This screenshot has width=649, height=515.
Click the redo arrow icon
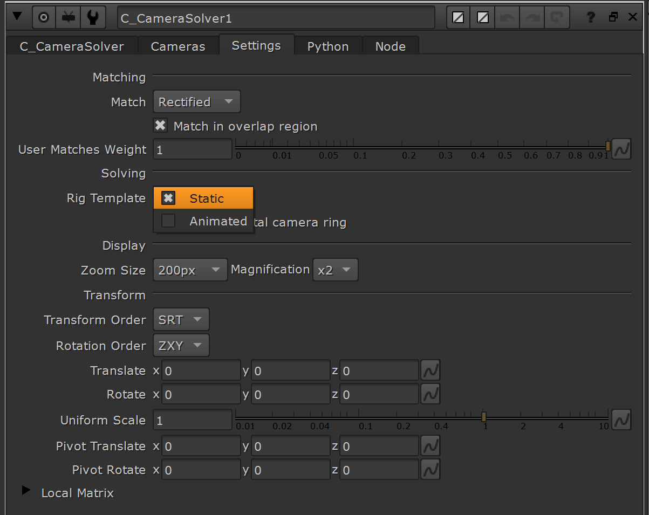point(532,18)
